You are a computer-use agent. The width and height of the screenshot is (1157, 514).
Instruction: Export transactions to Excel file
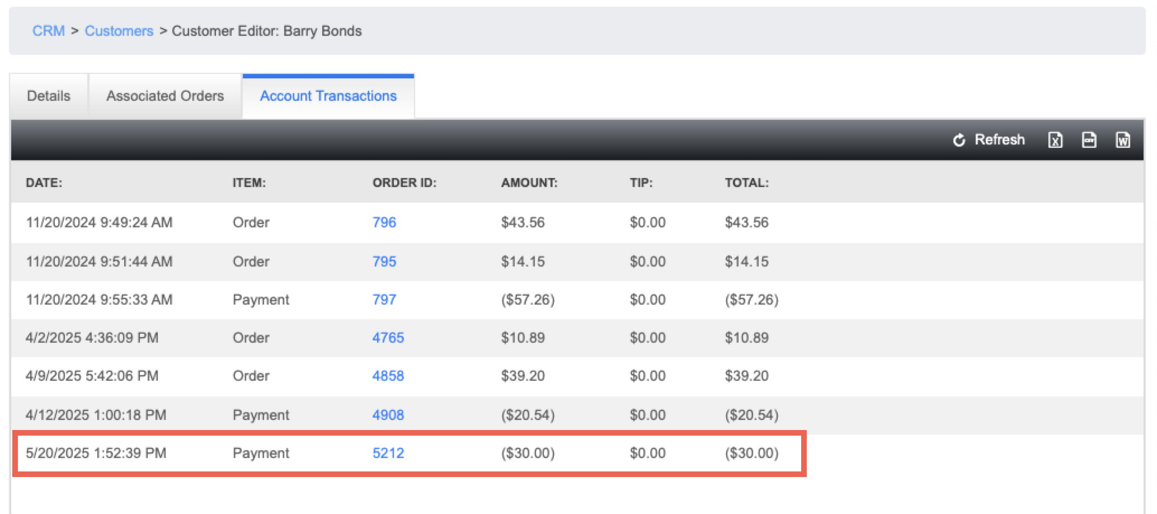click(x=1055, y=140)
